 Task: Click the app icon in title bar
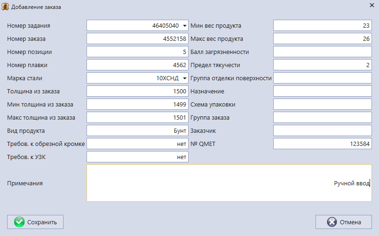point(6,7)
